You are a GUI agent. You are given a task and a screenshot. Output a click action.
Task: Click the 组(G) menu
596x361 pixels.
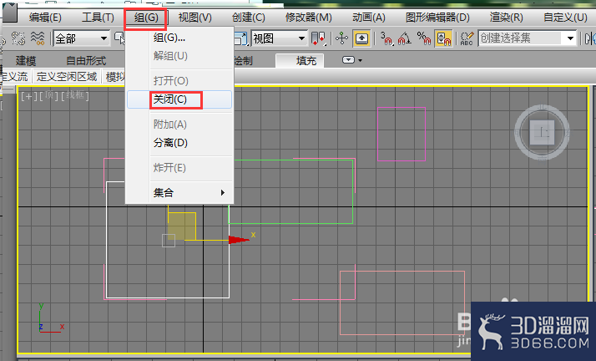(146, 18)
